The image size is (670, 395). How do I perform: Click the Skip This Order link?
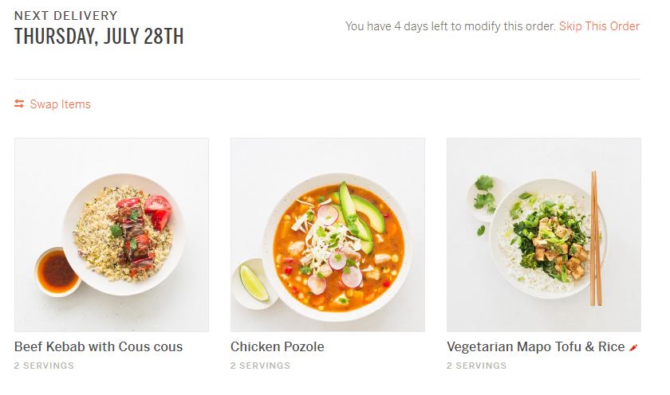599,26
